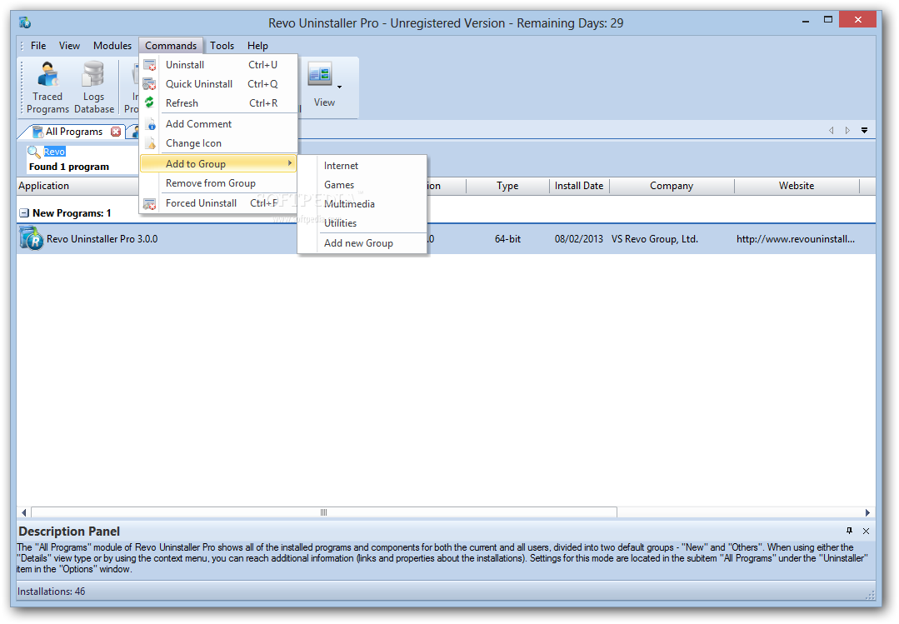899x624 pixels.
Task: Click the Quick Uninstall menu icon
Action: click(150, 84)
